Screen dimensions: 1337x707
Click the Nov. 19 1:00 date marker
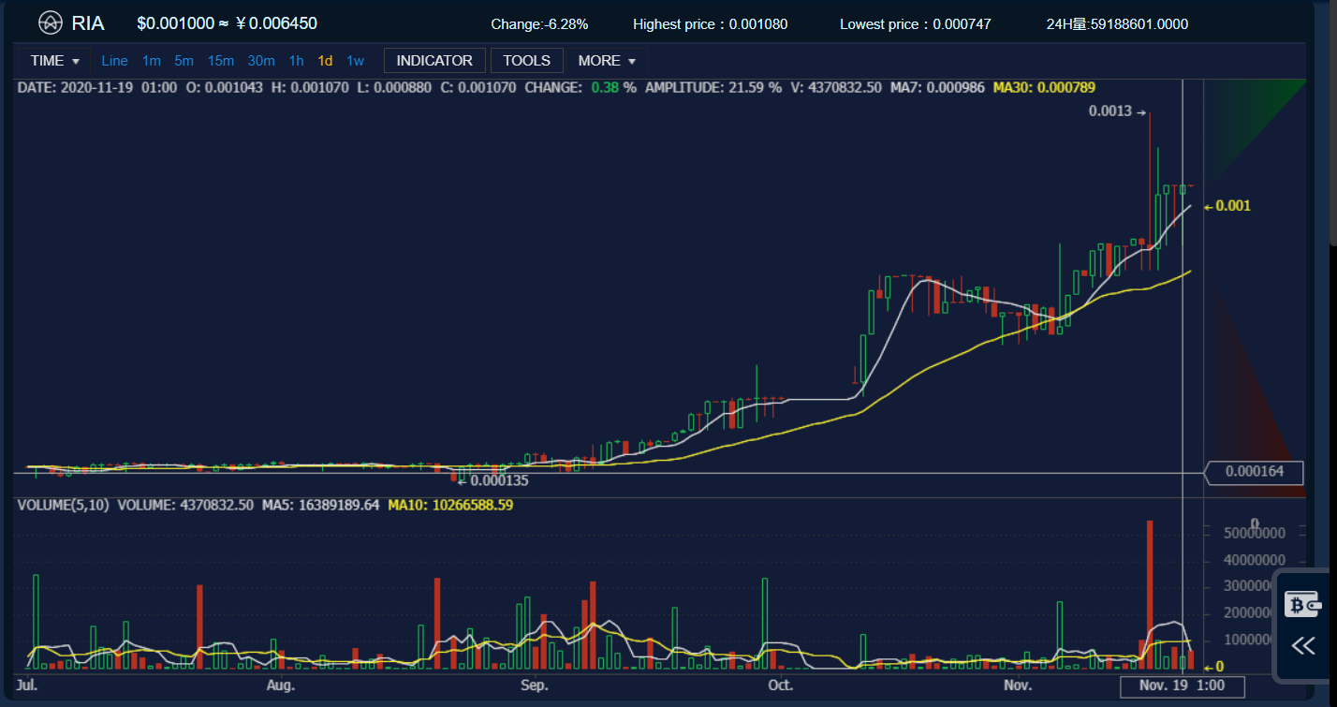pyautogui.click(x=1183, y=685)
